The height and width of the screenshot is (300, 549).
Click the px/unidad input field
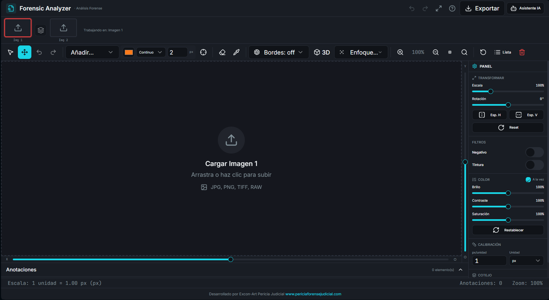click(x=489, y=261)
